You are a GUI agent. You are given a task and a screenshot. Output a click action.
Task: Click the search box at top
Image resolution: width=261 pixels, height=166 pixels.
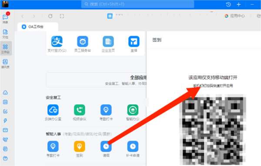point(137,4)
